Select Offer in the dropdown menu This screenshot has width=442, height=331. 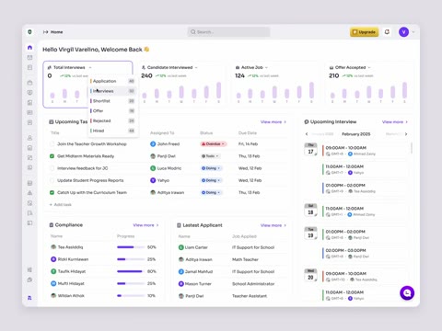112,110
